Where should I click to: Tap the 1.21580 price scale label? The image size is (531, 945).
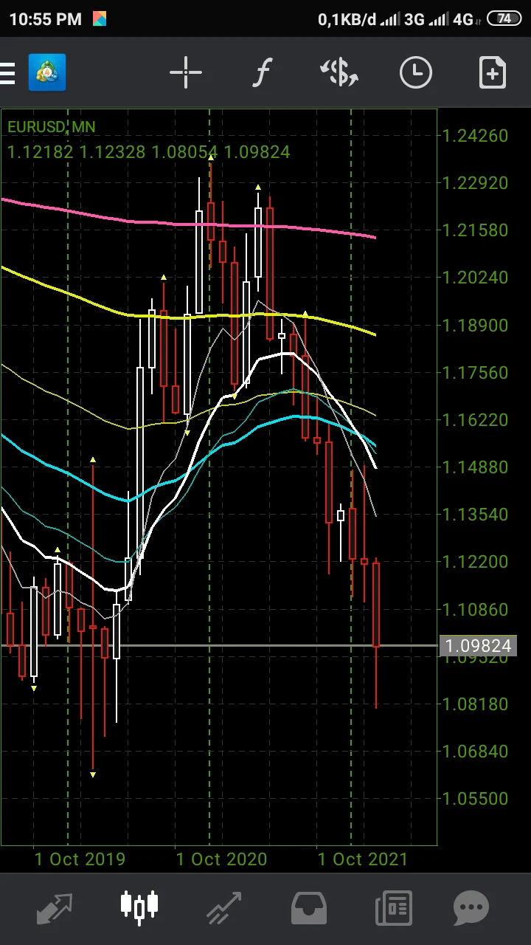[476, 230]
